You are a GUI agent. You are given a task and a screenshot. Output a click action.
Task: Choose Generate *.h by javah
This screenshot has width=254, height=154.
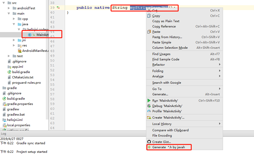[x=184, y=147]
